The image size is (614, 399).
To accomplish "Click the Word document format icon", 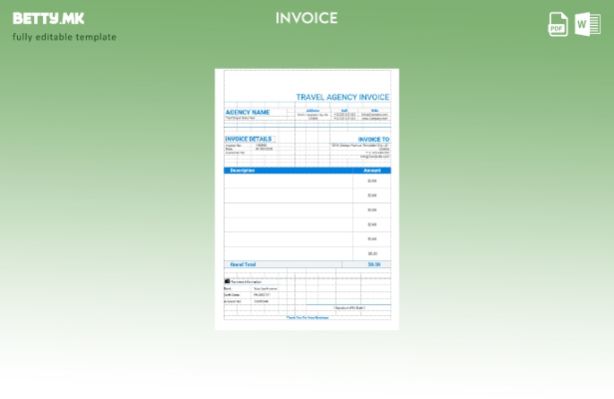I will tap(587, 25).
